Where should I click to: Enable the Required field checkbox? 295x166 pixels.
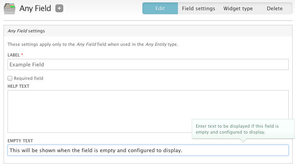pyautogui.click(x=10, y=78)
